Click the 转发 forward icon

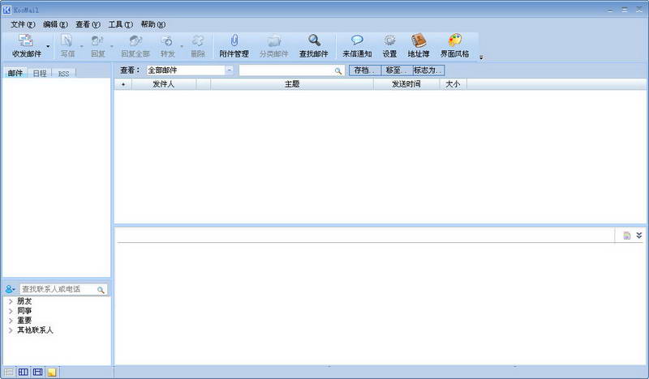pyautogui.click(x=167, y=40)
